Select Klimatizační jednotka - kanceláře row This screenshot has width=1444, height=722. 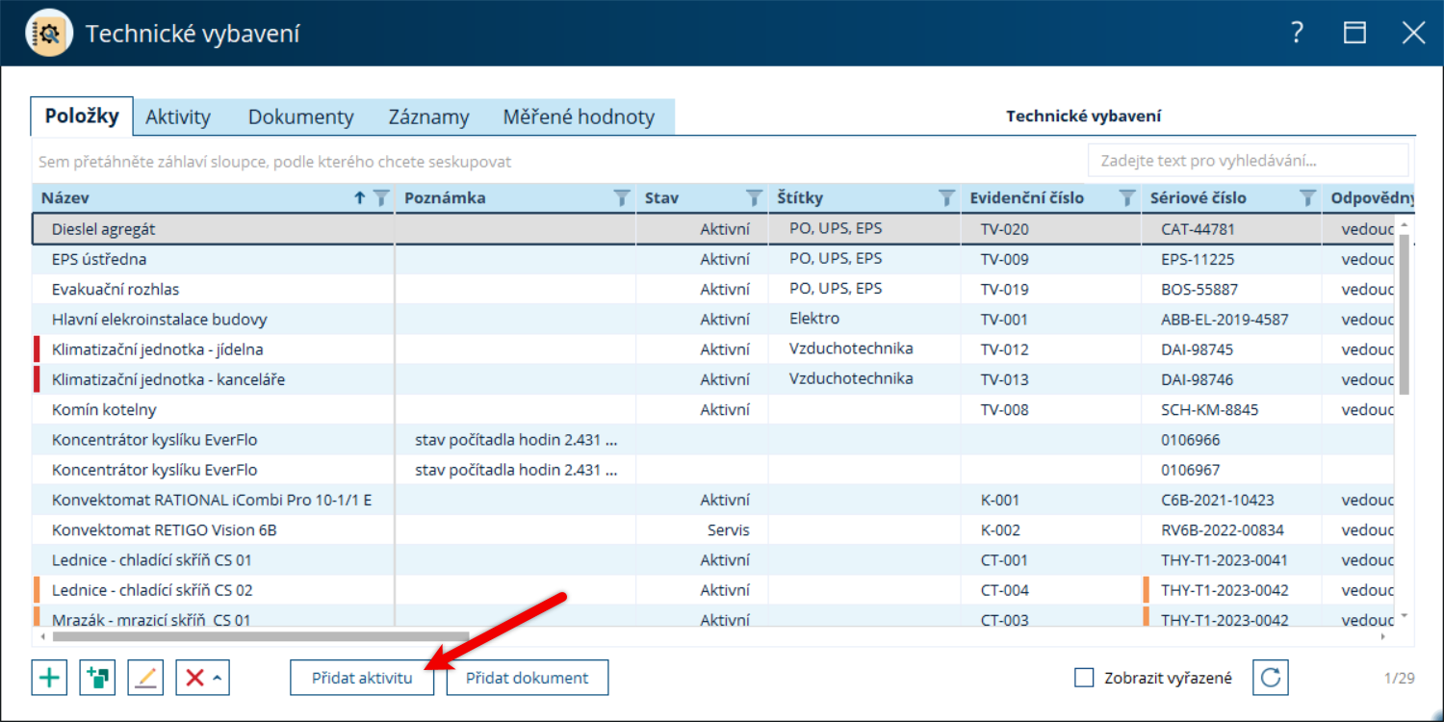(x=715, y=380)
